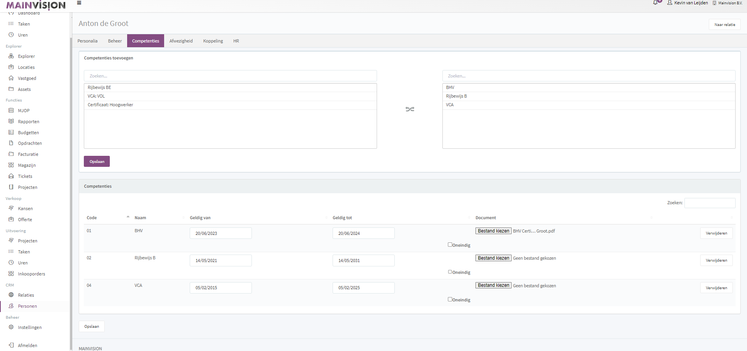This screenshot has width=747, height=351.
Task: Click the Instellingen gear icon
Action: pyautogui.click(x=11, y=327)
